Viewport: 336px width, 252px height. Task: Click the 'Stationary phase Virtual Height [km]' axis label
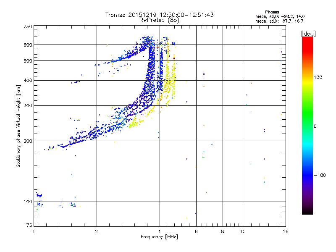click(18, 126)
